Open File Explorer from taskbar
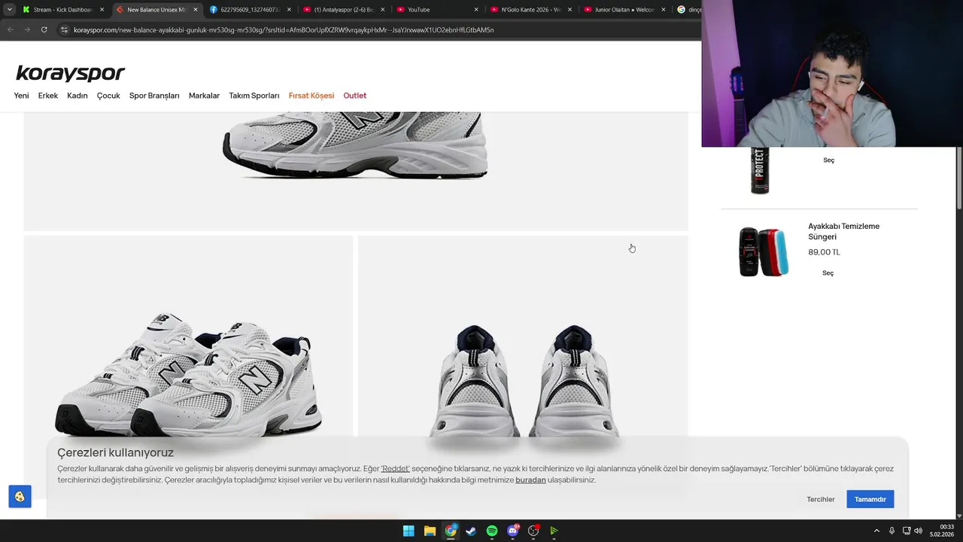Image resolution: width=963 pixels, height=542 pixels. [430, 531]
